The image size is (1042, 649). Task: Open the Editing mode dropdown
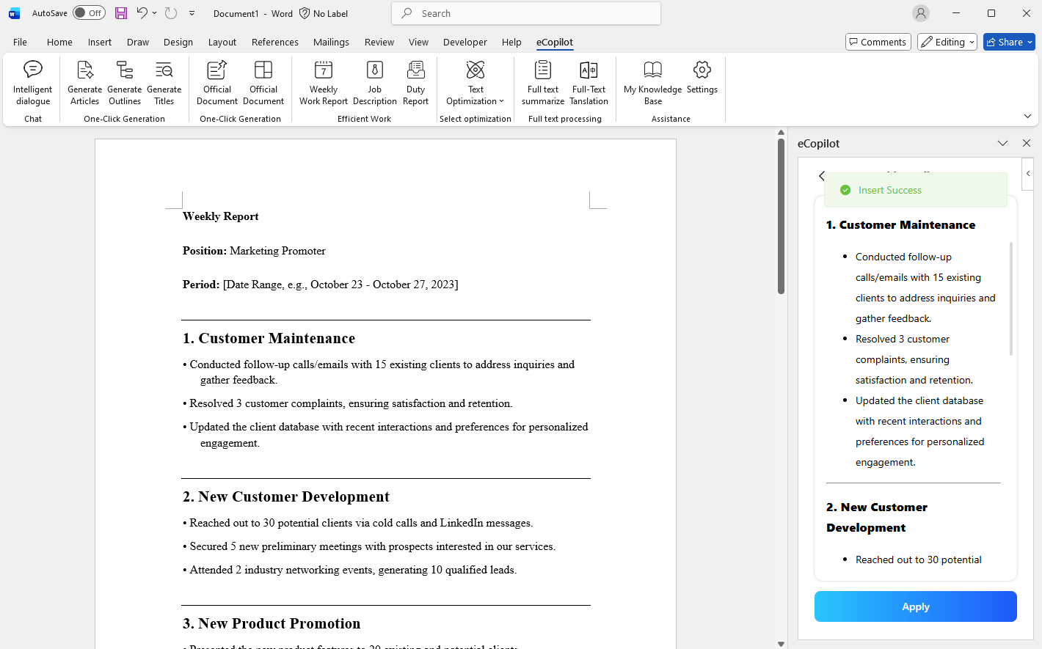947,43
